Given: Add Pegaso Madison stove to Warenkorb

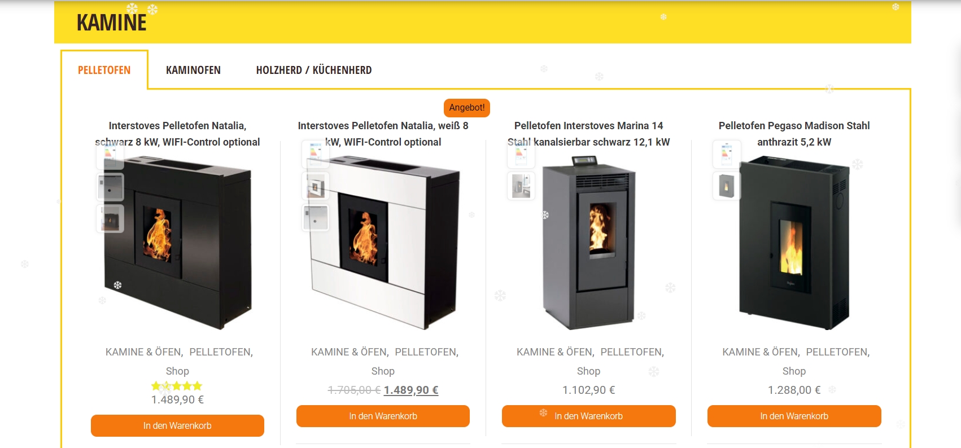Looking at the screenshot, I should pyautogui.click(x=794, y=416).
